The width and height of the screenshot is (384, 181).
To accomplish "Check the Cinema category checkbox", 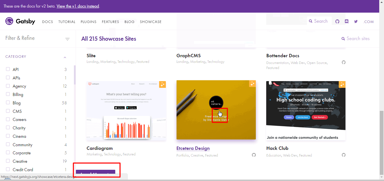I will point(8,136).
